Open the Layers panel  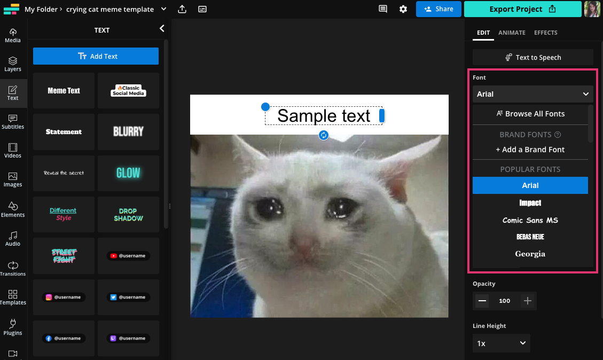pyautogui.click(x=12, y=64)
